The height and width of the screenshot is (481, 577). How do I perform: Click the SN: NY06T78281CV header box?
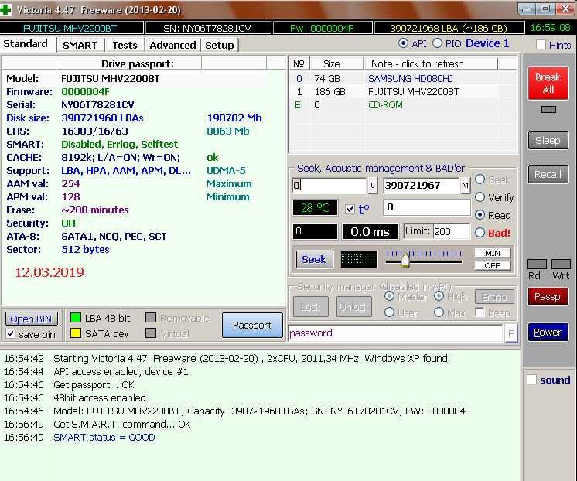click(208, 28)
